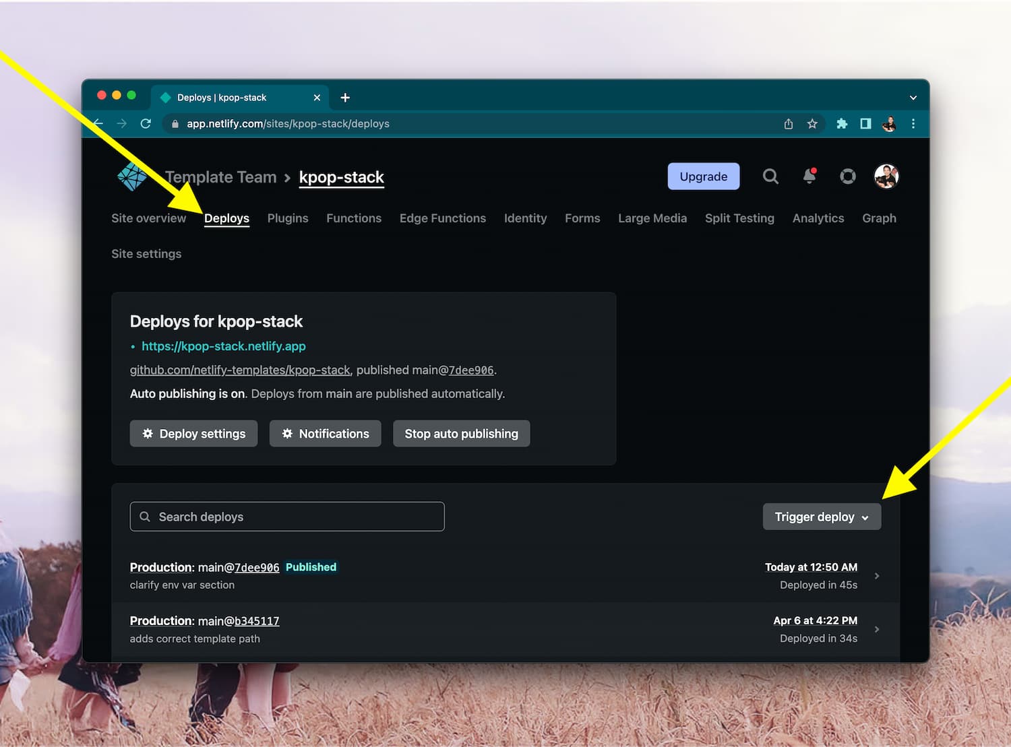Switch to the Identity tab

point(526,218)
